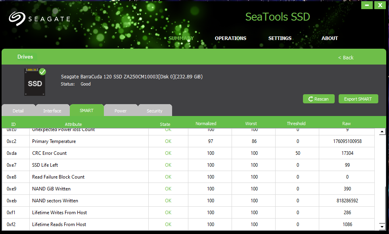Image resolution: width=389 pixels, height=234 pixels.
Task: Click the SeaTools SSD title
Action: coord(278,17)
